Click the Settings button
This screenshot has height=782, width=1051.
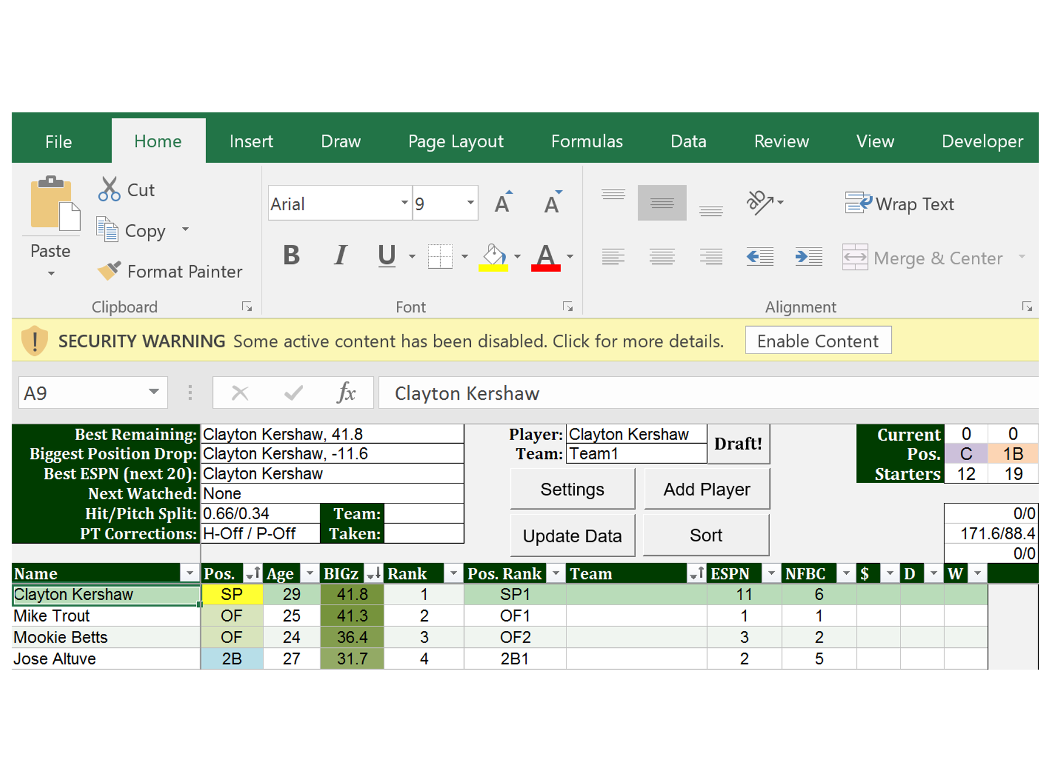572,489
